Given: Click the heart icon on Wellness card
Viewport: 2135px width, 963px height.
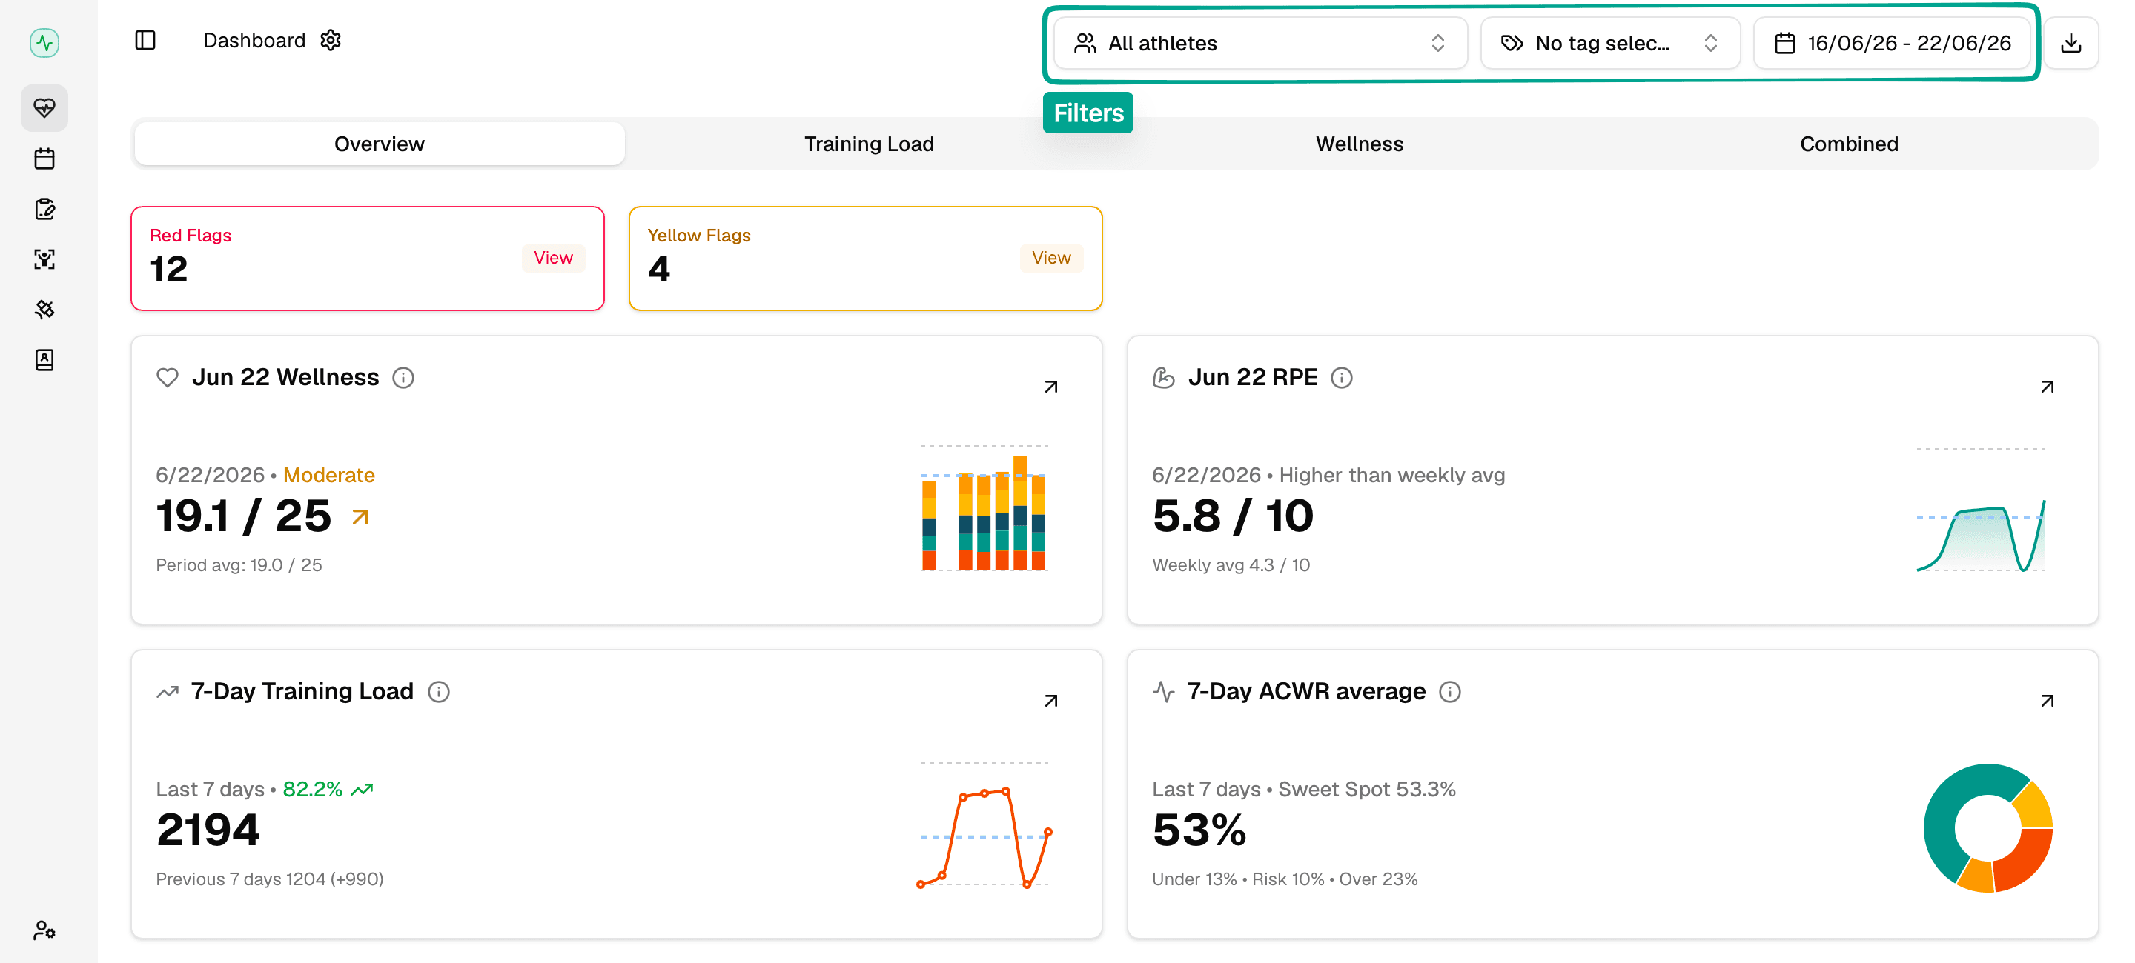Looking at the screenshot, I should click(x=168, y=378).
